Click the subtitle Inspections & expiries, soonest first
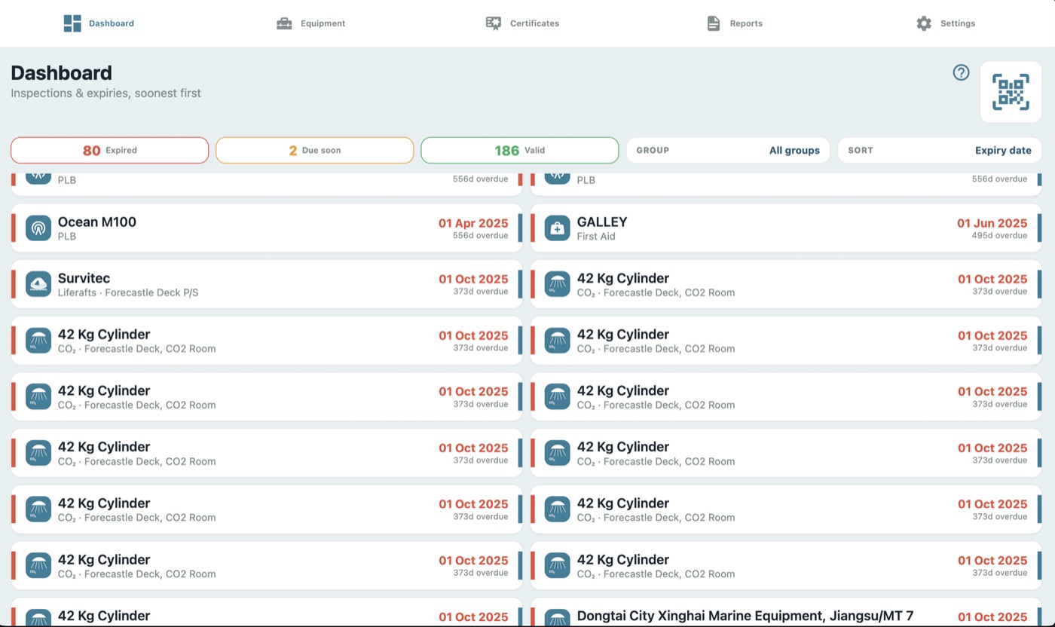 tap(105, 93)
